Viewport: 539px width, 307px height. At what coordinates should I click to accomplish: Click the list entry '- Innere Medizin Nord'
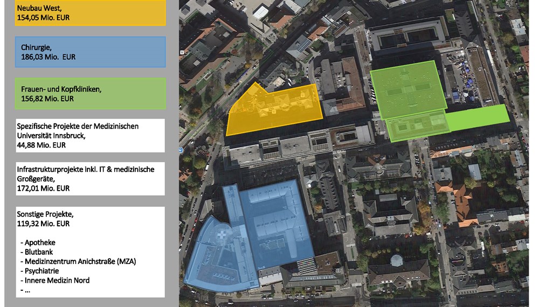pyautogui.click(x=55, y=281)
